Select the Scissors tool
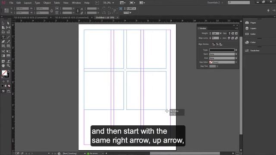Viewport: 276px width, 155px height. point(3,51)
